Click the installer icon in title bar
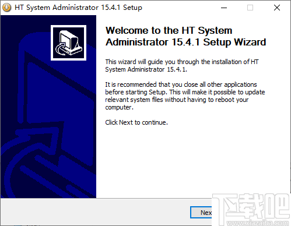 6,8
